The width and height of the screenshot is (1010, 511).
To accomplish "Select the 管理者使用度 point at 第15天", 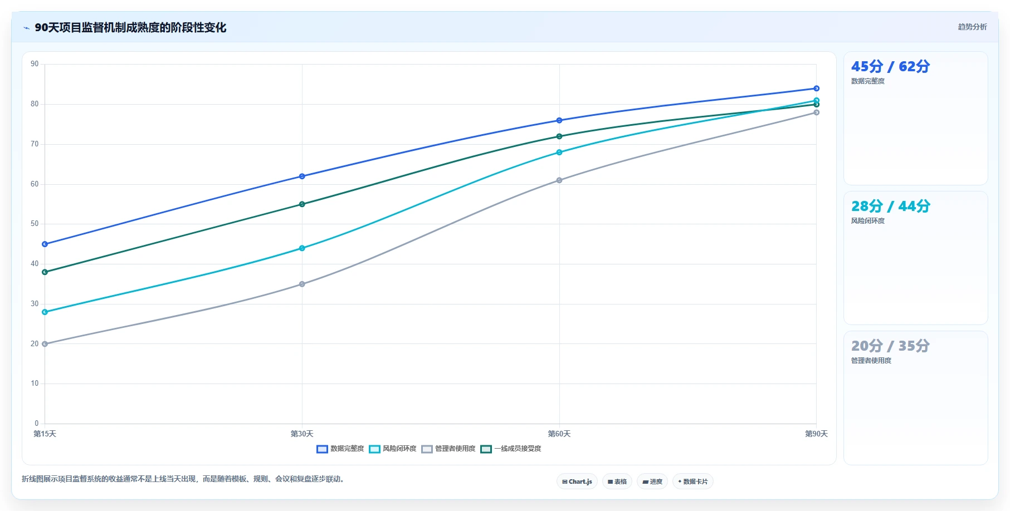I will pos(45,344).
